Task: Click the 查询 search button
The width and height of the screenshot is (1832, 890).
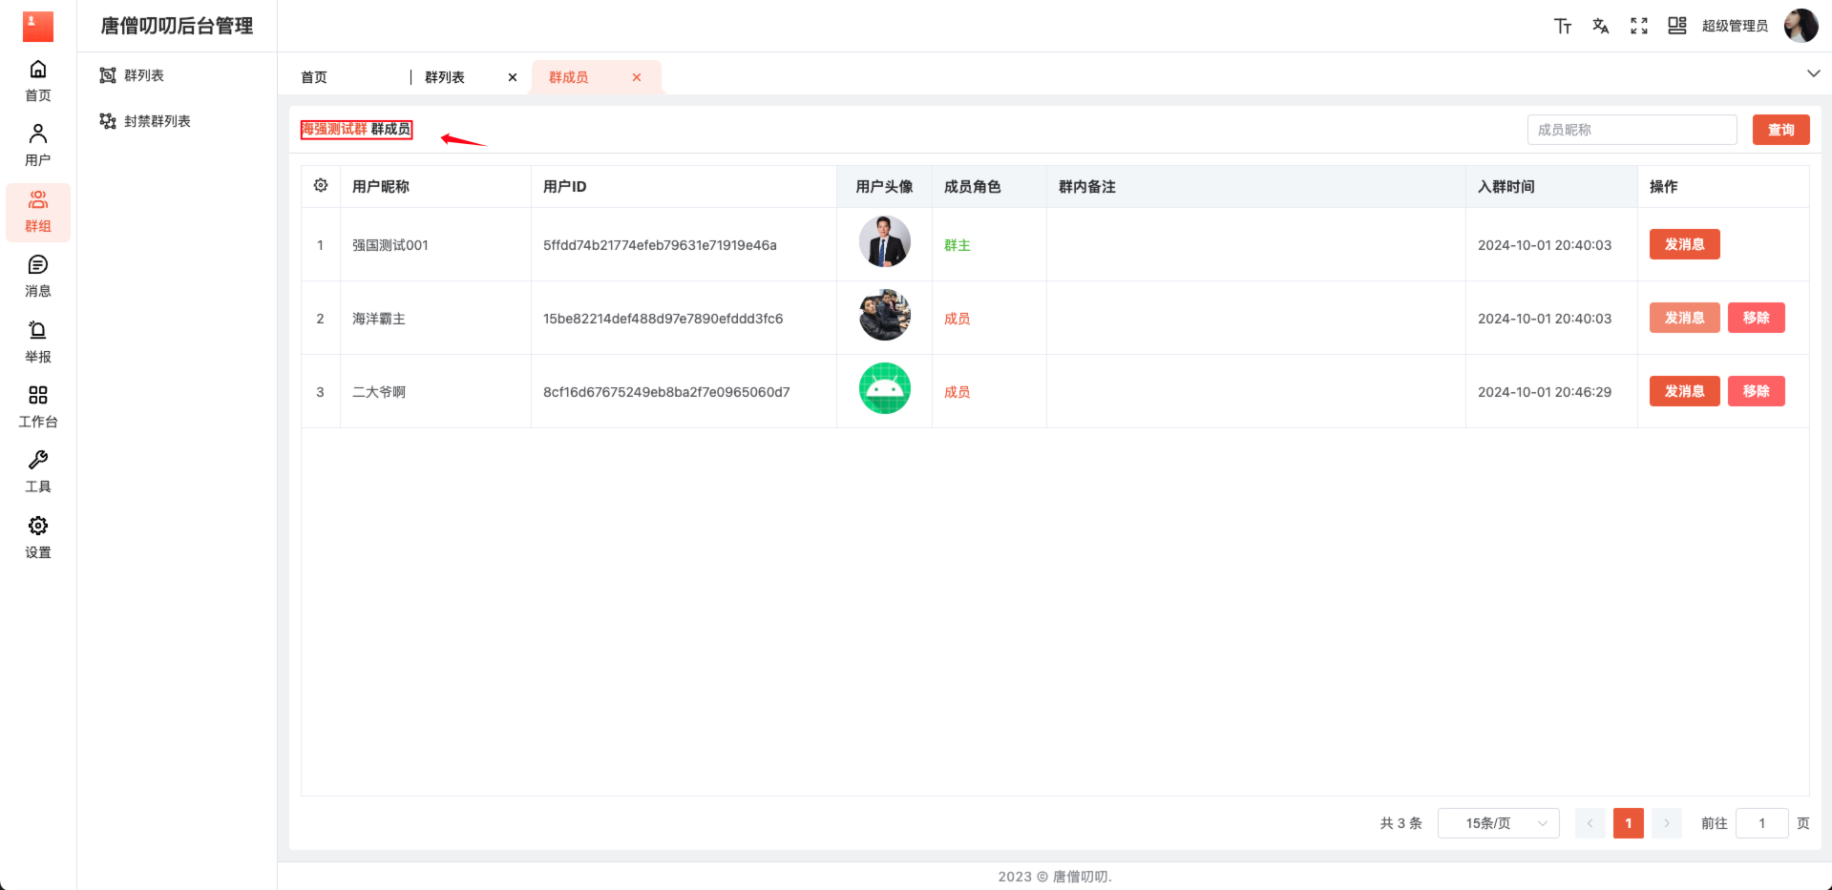Action: (x=1780, y=130)
